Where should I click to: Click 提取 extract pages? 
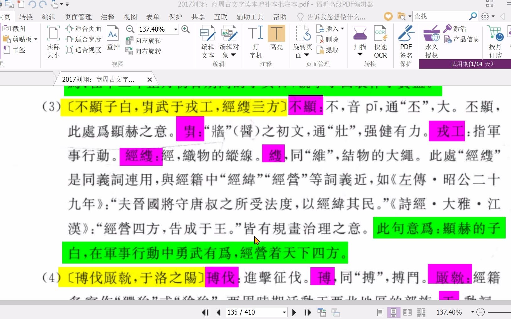(328, 50)
